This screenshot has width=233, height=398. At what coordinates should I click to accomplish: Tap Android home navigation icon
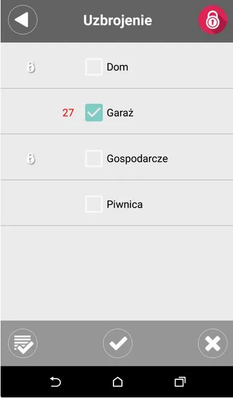click(118, 382)
